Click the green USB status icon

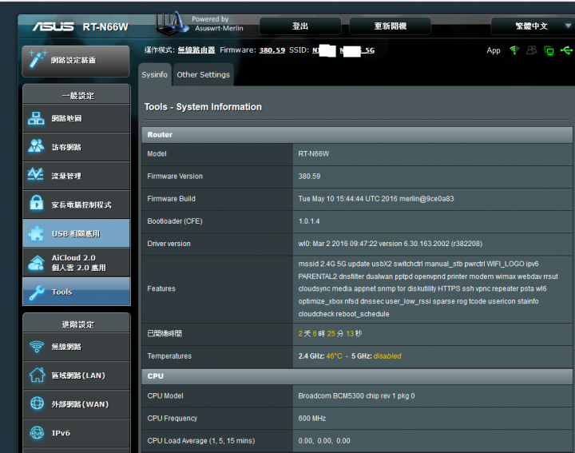click(x=566, y=50)
